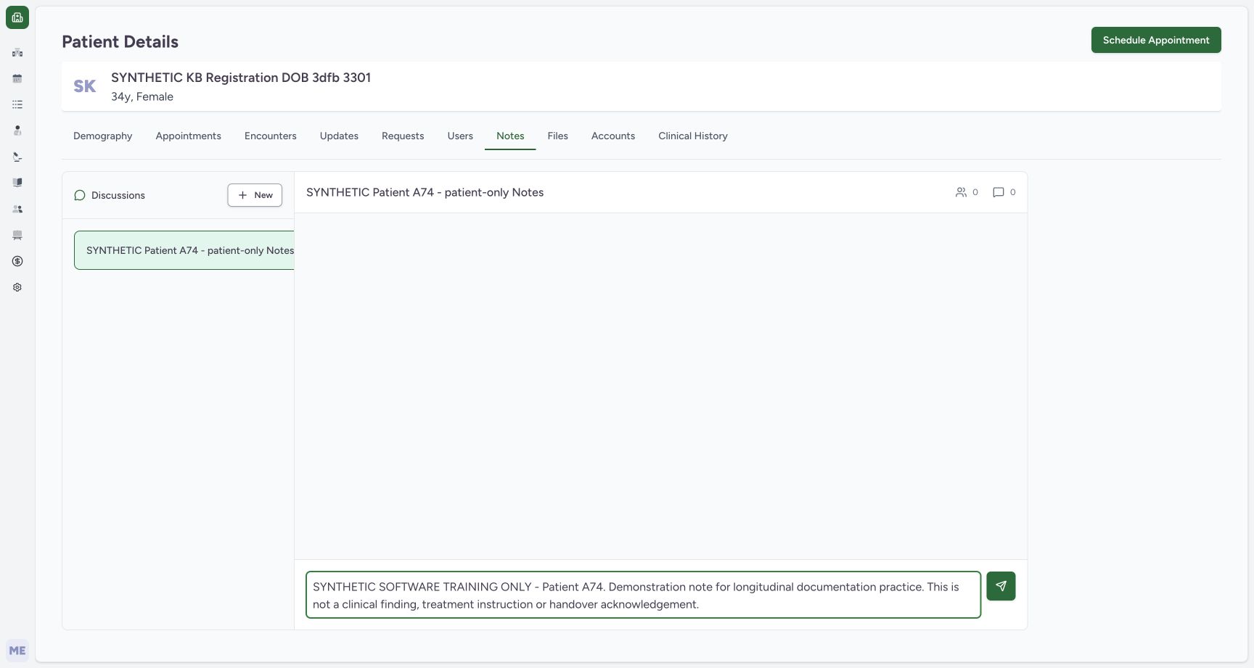
Task: Switch to the Requests tab
Action: (403, 136)
